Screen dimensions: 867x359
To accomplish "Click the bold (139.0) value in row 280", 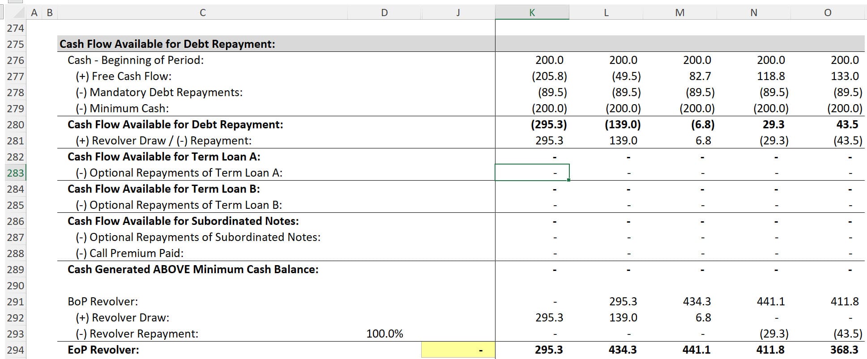I will click(623, 124).
